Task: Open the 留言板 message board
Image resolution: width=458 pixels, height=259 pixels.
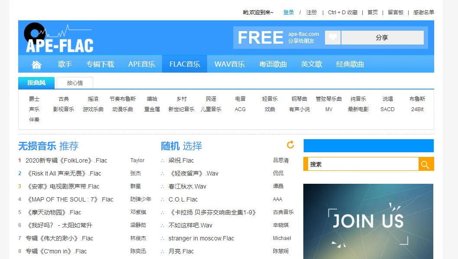Action: (x=395, y=12)
